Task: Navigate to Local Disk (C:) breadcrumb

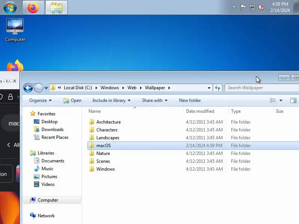Action: click(x=78, y=88)
